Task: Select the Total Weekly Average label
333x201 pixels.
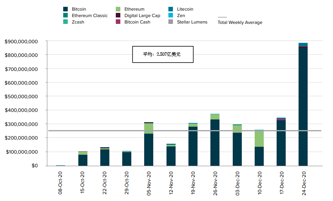Action: click(x=240, y=22)
